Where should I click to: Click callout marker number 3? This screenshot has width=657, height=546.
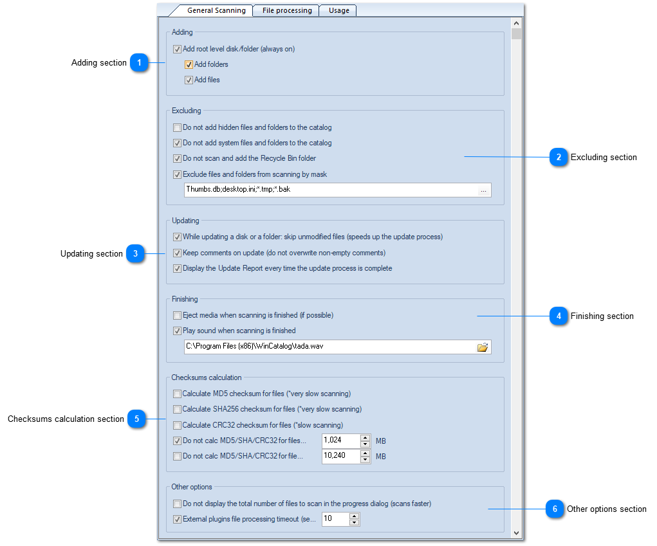135,254
